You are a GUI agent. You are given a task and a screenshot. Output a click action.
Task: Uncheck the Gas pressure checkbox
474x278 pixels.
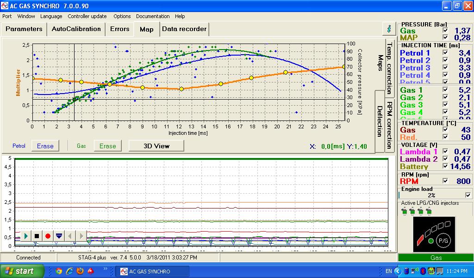coord(445,31)
